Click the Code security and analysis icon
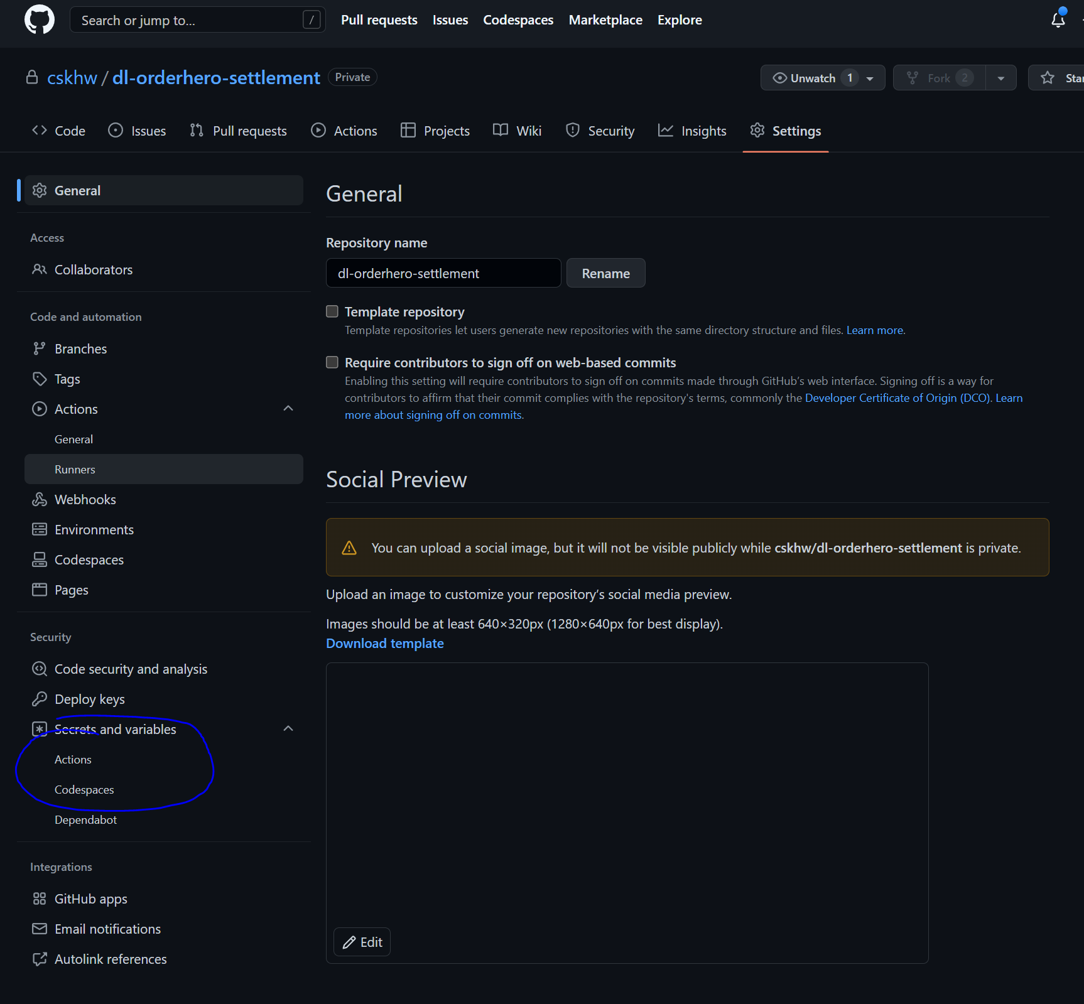1084x1004 pixels. tap(40, 669)
